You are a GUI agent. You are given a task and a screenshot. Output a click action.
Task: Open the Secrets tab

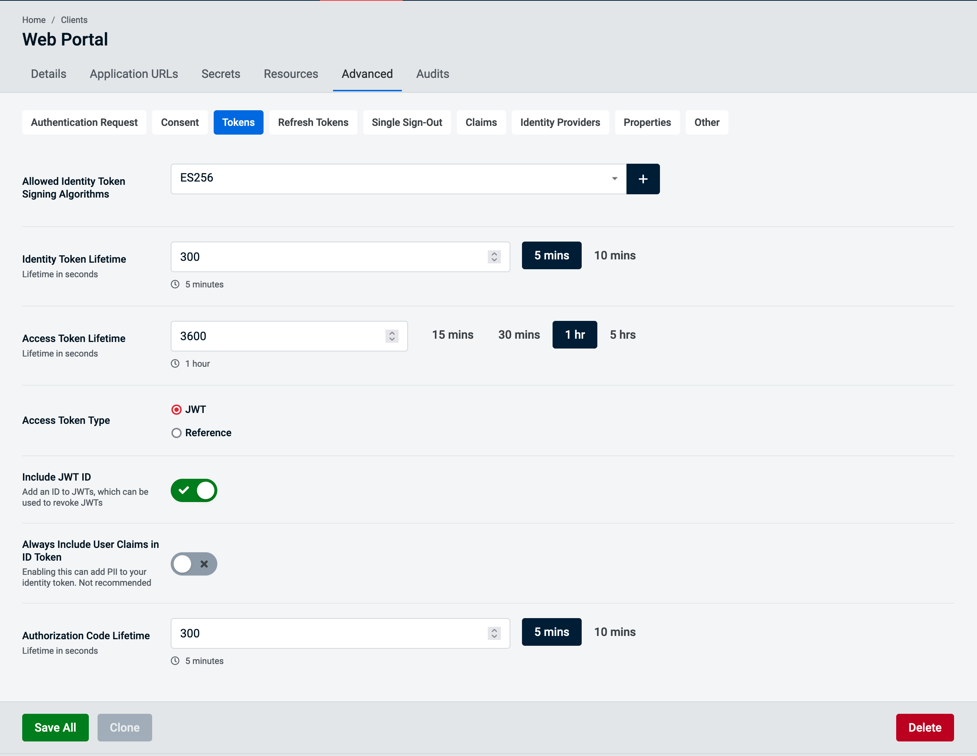[221, 74]
